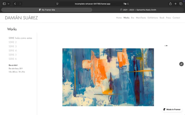
Task: Select SERIE 6 in the works list
Action: tap(13, 59)
